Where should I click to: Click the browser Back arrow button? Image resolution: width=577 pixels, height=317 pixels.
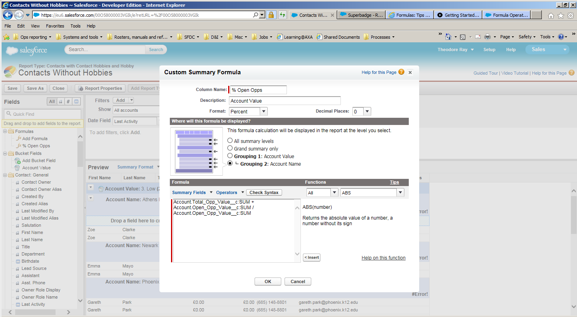(8, 15)
